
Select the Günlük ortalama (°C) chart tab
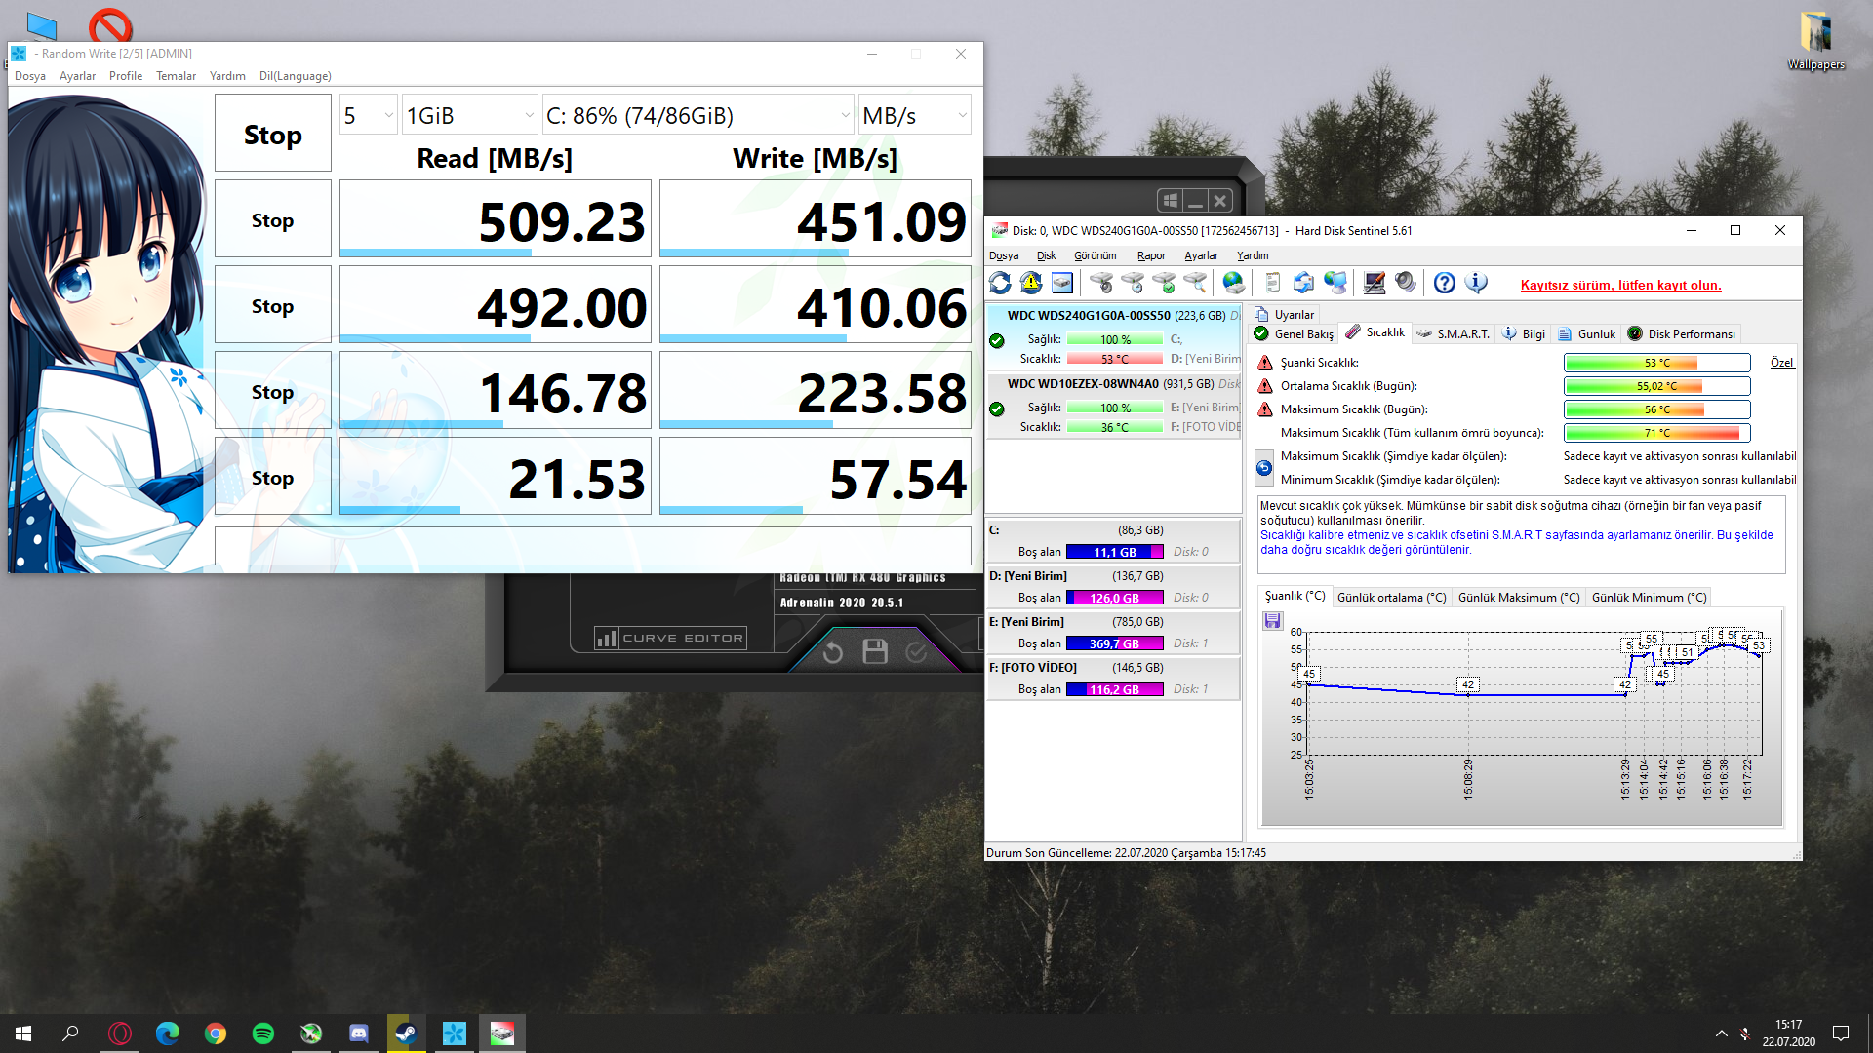click(x=1391, y=598)
